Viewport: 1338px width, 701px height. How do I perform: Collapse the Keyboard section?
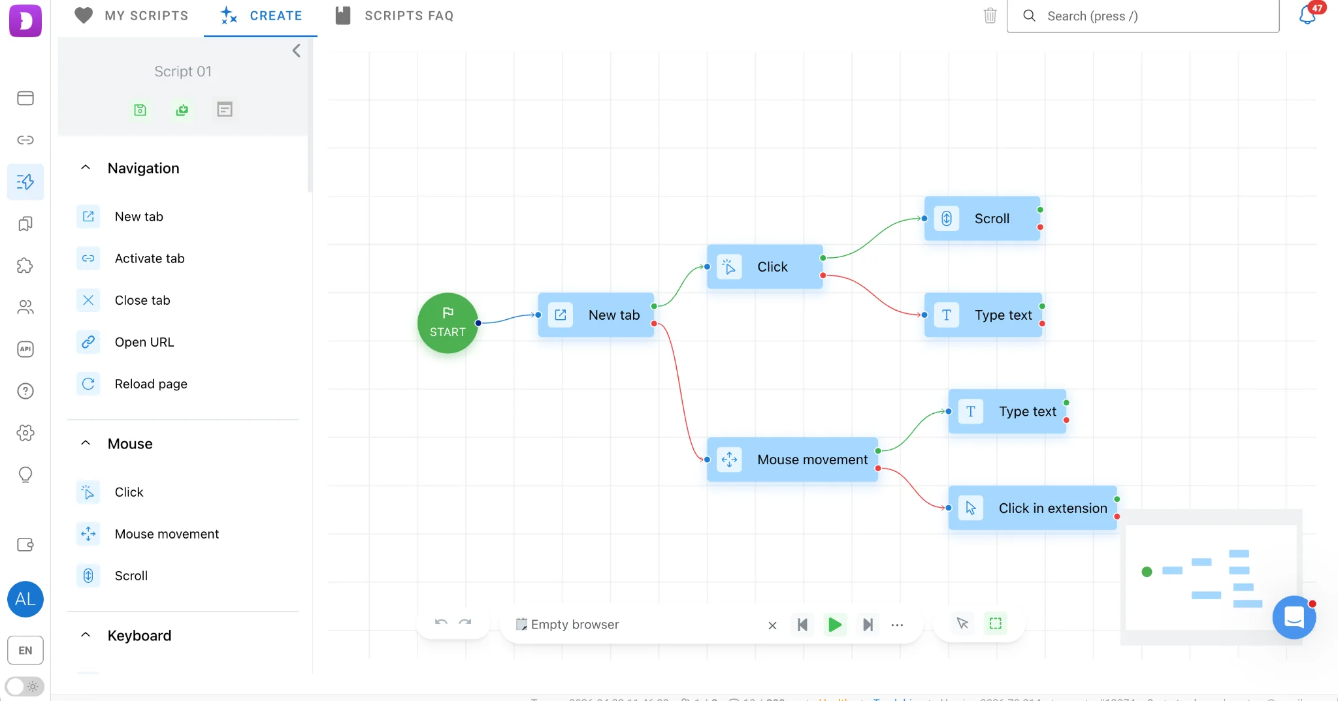point(86,635)
